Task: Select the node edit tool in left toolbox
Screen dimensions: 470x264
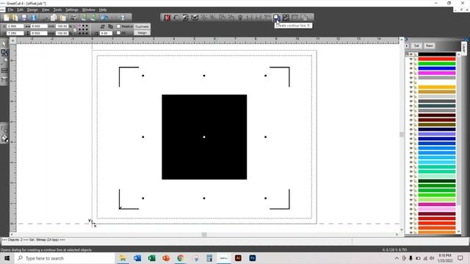Action: (4, 53)
